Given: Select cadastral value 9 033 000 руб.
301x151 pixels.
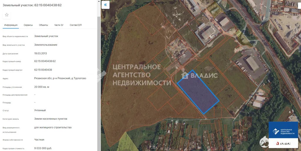Looking at the screenshot, I should click(43, 148).
